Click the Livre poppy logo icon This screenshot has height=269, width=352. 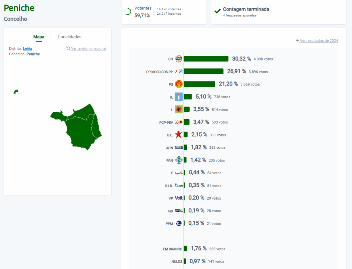[x=178, y=109]
